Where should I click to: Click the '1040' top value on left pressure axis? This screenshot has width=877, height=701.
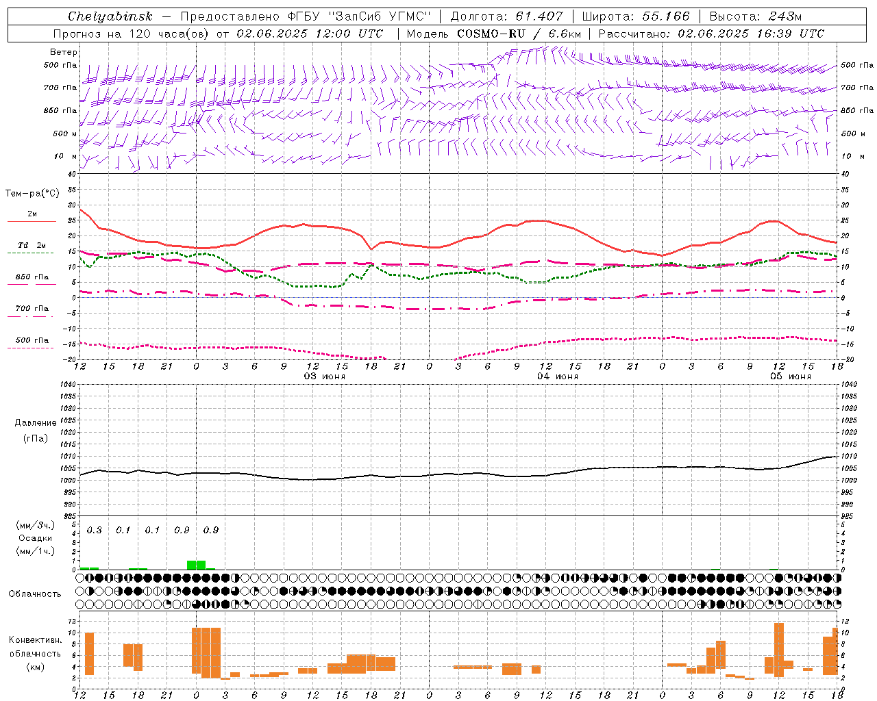(x=67, y=384)
